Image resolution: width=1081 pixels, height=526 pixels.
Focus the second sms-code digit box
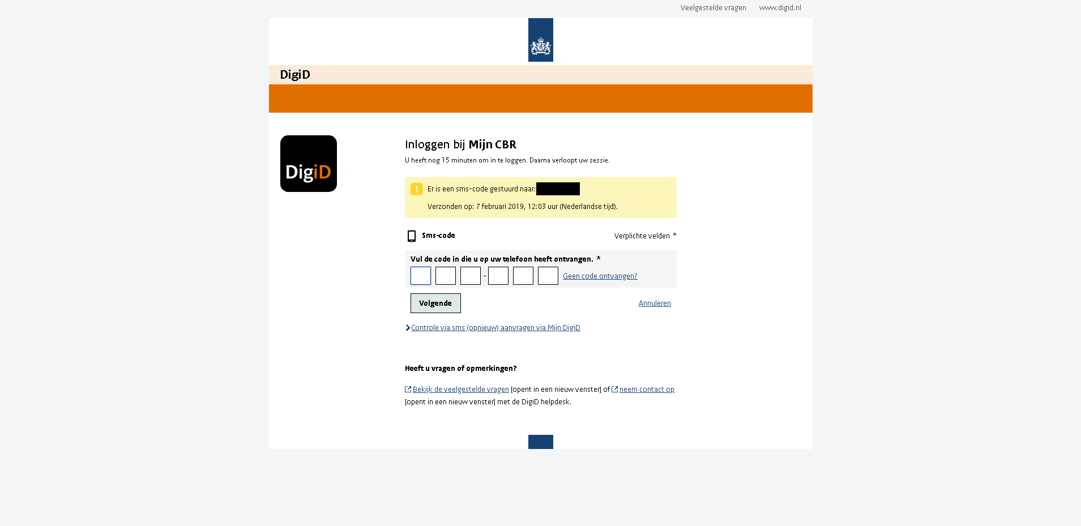pyautogui.click(x=446, y=276)
